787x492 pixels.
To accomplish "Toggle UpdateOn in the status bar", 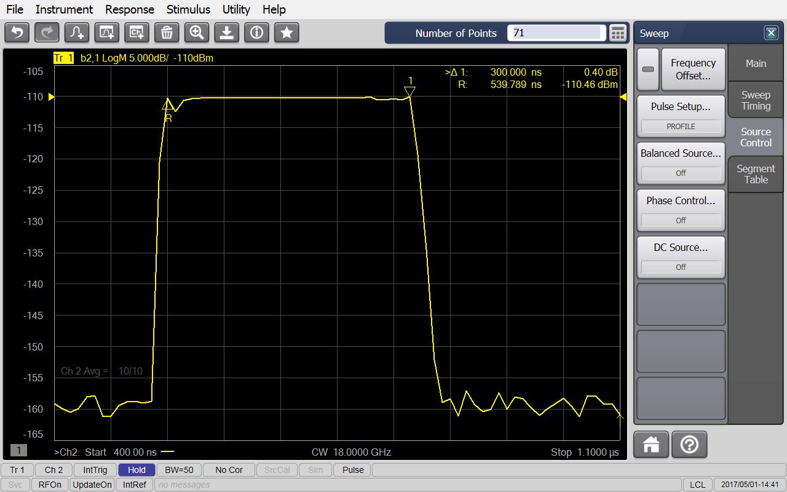I will pyautogui.click(x=92, y=484).
